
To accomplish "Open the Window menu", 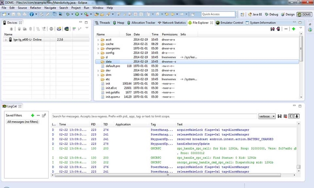I will 98,8.
